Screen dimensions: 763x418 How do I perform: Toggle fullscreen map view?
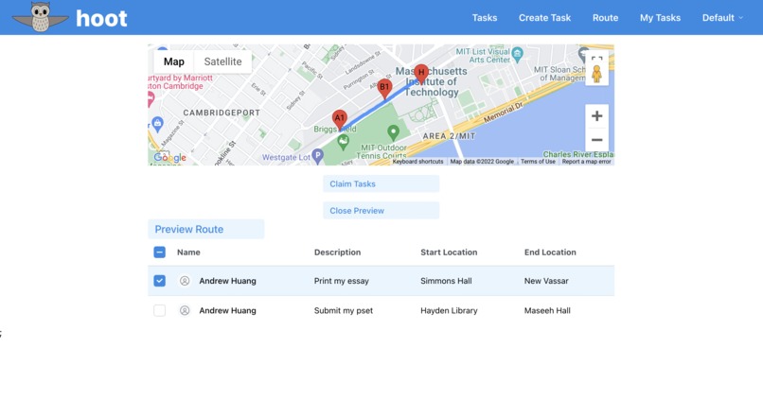click(x=596, y=58)
